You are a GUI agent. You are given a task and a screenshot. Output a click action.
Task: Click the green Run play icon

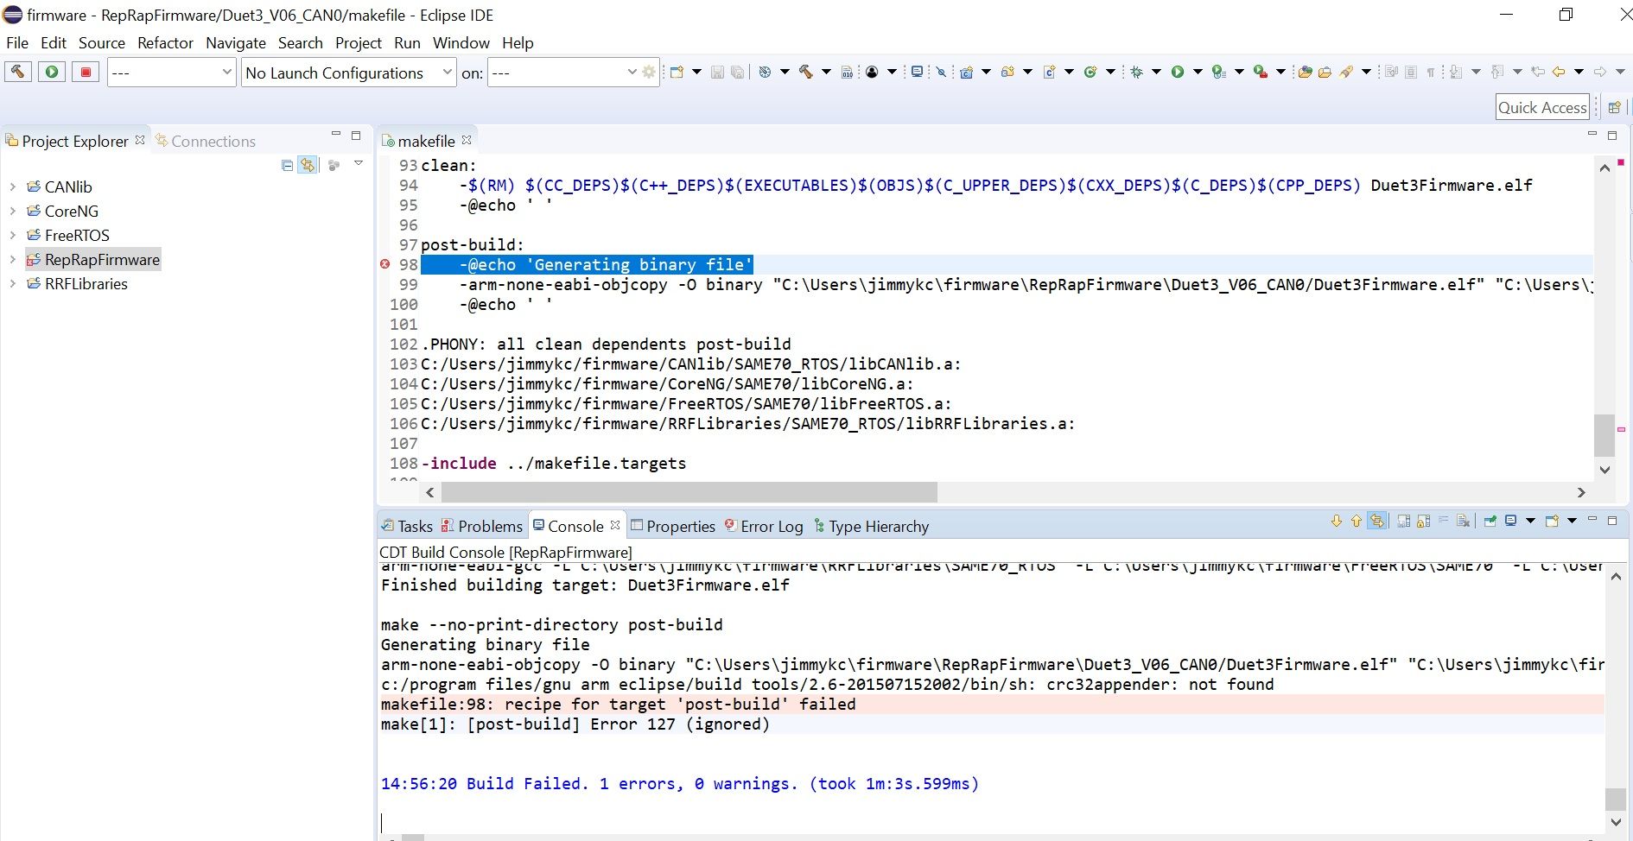coord(1178,73)
